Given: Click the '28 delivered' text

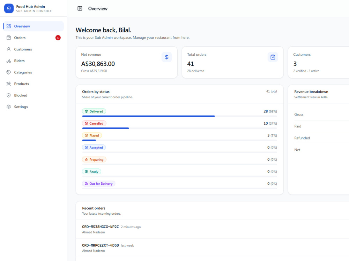Looking at the screenshot, I should pyautogui.click(x=196, y=71).
